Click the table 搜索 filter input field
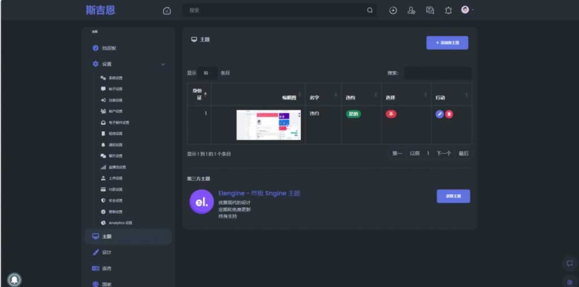 click(437, 73)
